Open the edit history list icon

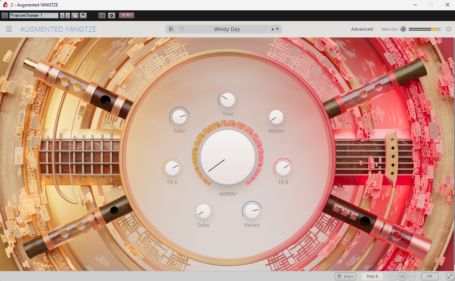coord(402,276)
